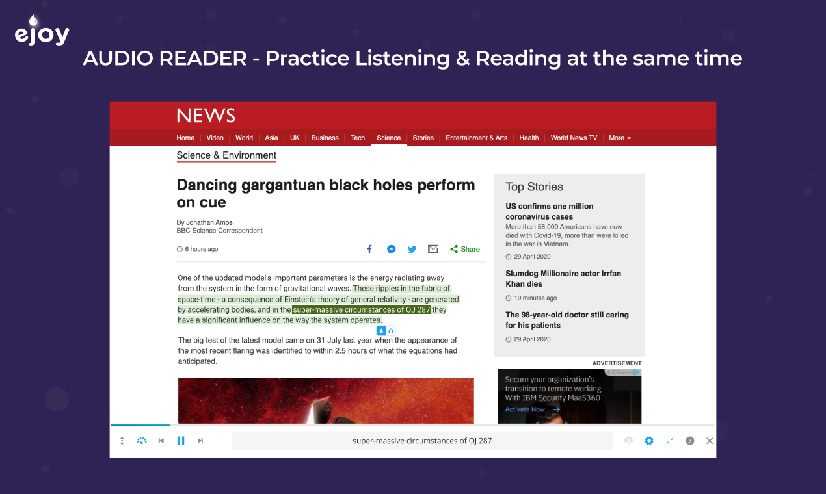The width and height of the screenshot is (826, 494).
Task: Click the highlighted phrase 'super-massive circumstances of OJ 287'
Action: 362,310
